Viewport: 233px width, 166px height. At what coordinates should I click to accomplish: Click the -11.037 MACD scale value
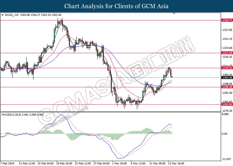tap(226, 159)
